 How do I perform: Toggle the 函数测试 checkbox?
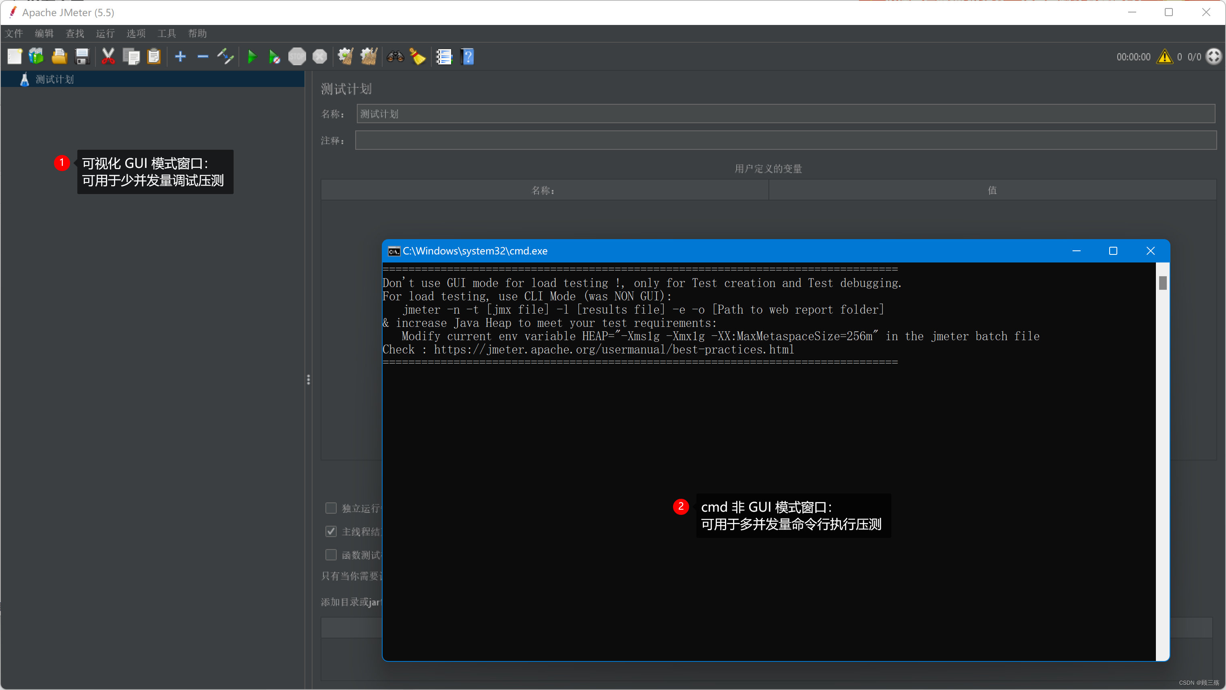tap(331, 555)
